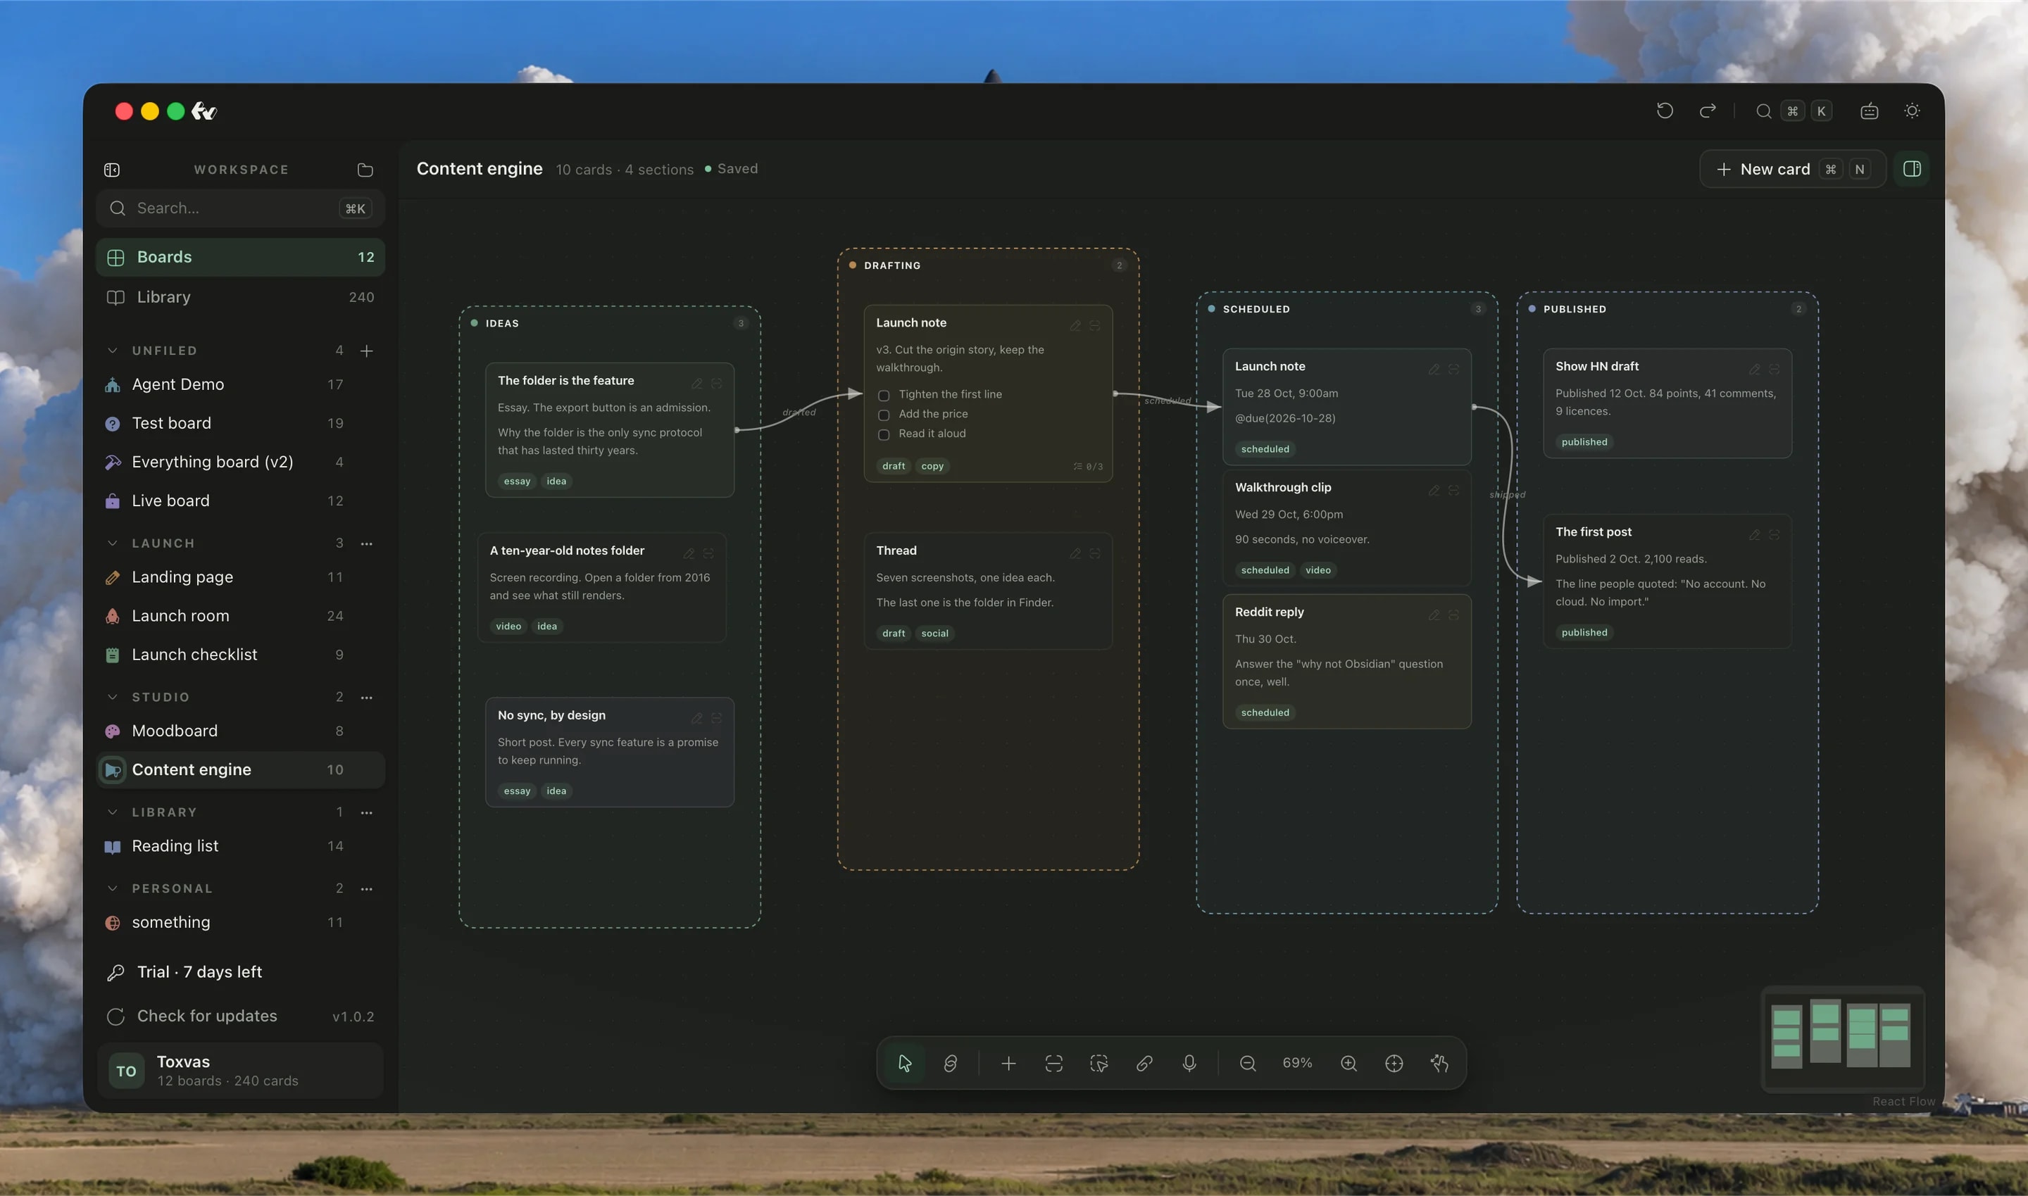This screenshot has width=2028, height=1196.
Task: Switch to the Library tab in the sidebar
Action: [240, 297]
